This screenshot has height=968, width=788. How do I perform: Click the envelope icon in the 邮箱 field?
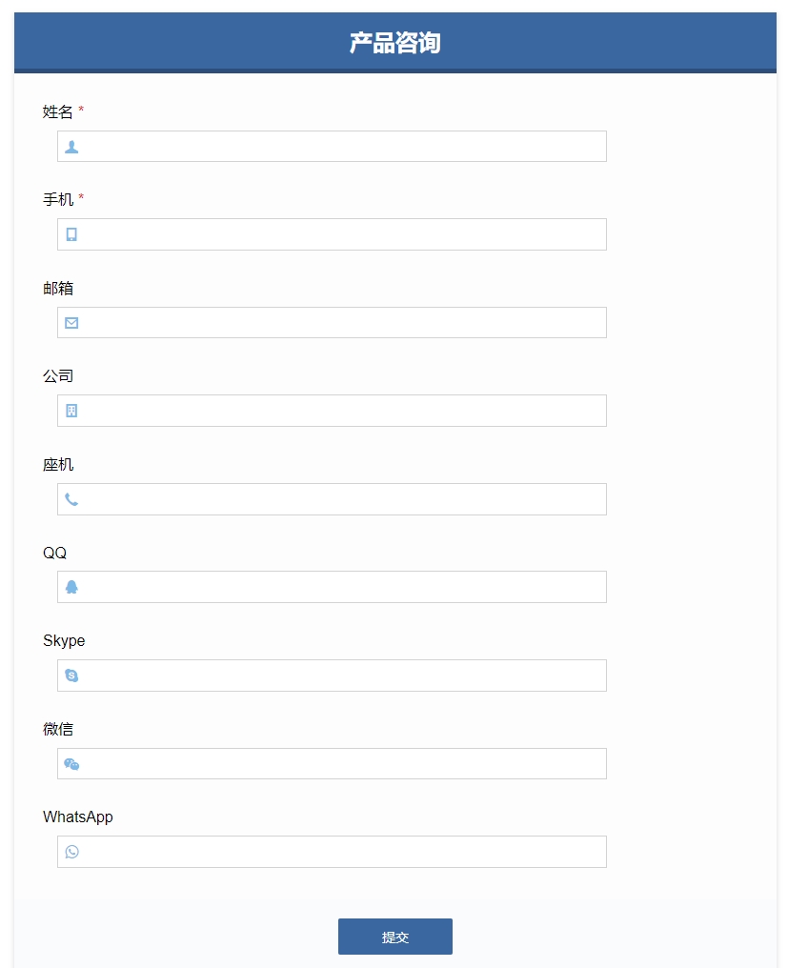(x=71, y=323)
